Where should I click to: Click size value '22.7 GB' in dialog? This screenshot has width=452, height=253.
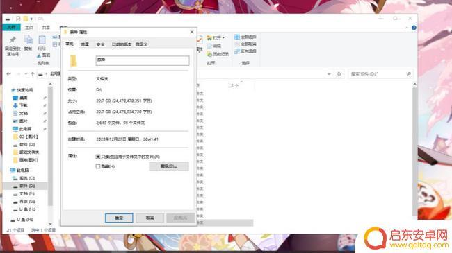coord(104,101)
